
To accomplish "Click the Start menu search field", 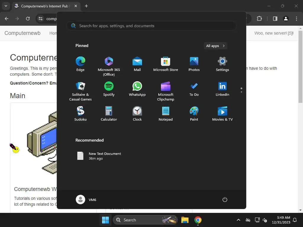I will point(151,26).
